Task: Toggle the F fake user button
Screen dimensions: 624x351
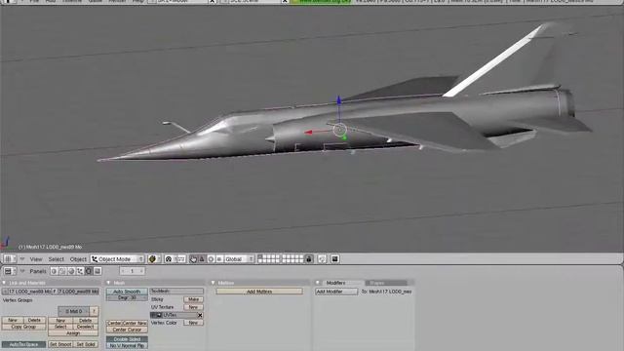Action: click(x=55, y=292)
